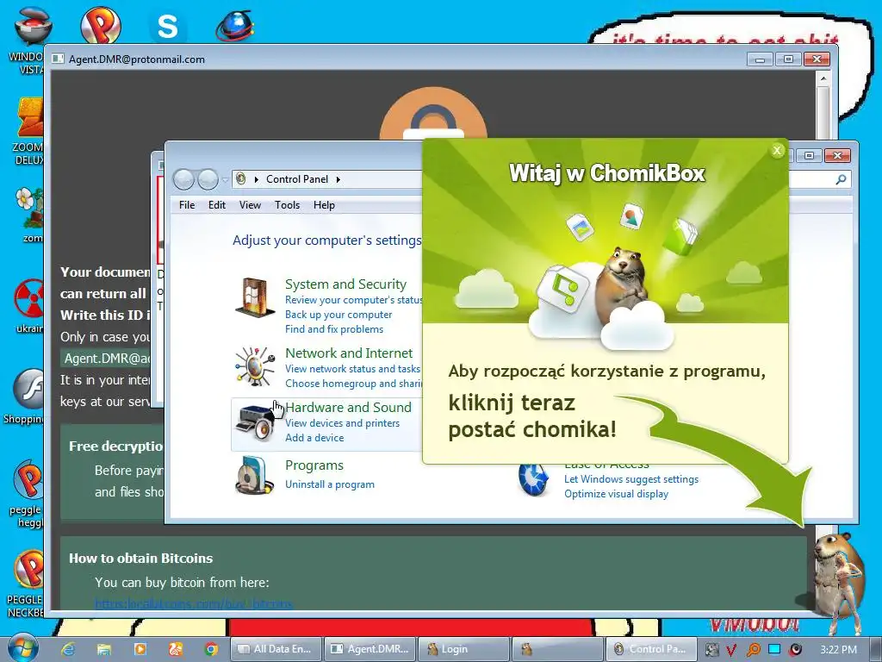Switch to All Data En... taskbar window

276,649
